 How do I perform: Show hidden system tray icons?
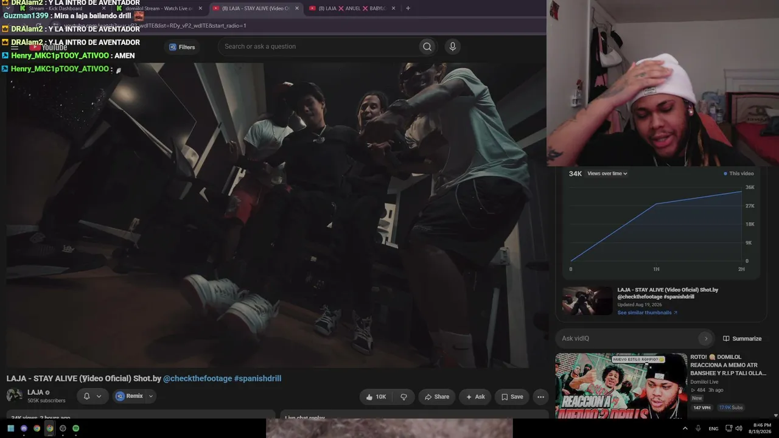(685, 428)
